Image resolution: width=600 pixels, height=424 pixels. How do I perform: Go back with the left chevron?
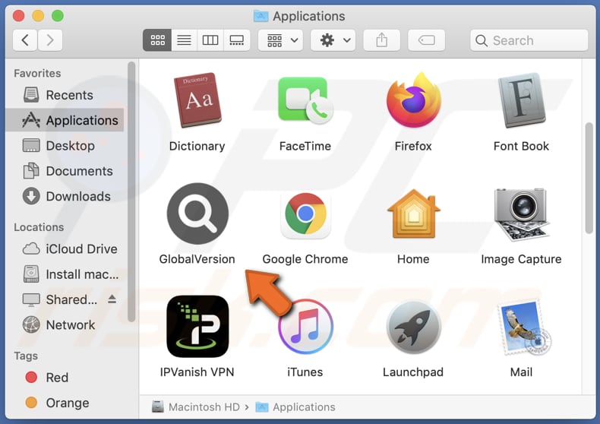point(25,40)
